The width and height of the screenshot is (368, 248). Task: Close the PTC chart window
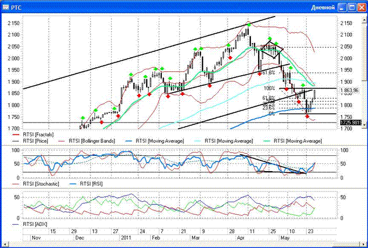pos(361,7)
